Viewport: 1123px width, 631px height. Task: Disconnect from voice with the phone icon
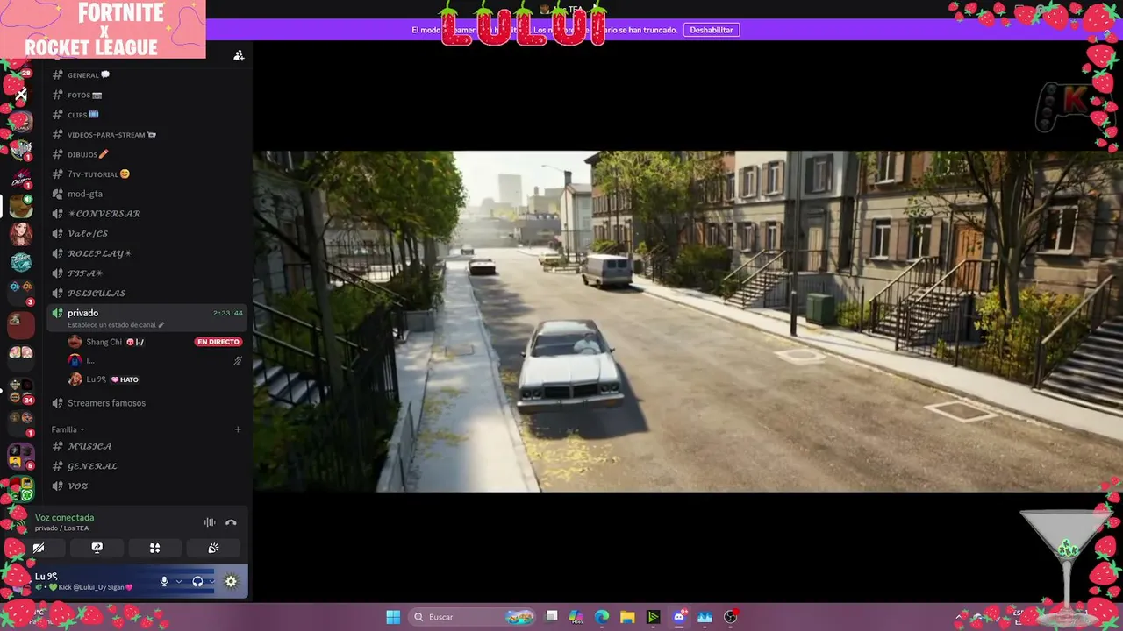click(x=231, y=522)
